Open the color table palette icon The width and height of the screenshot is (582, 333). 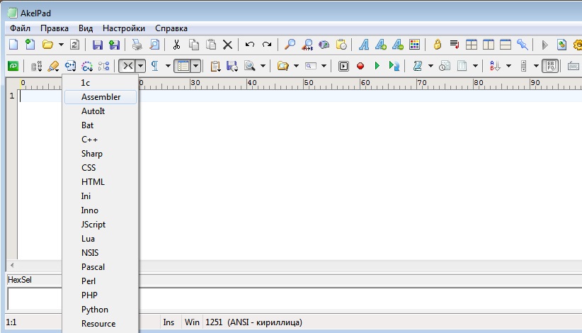(x=415, y=45)
